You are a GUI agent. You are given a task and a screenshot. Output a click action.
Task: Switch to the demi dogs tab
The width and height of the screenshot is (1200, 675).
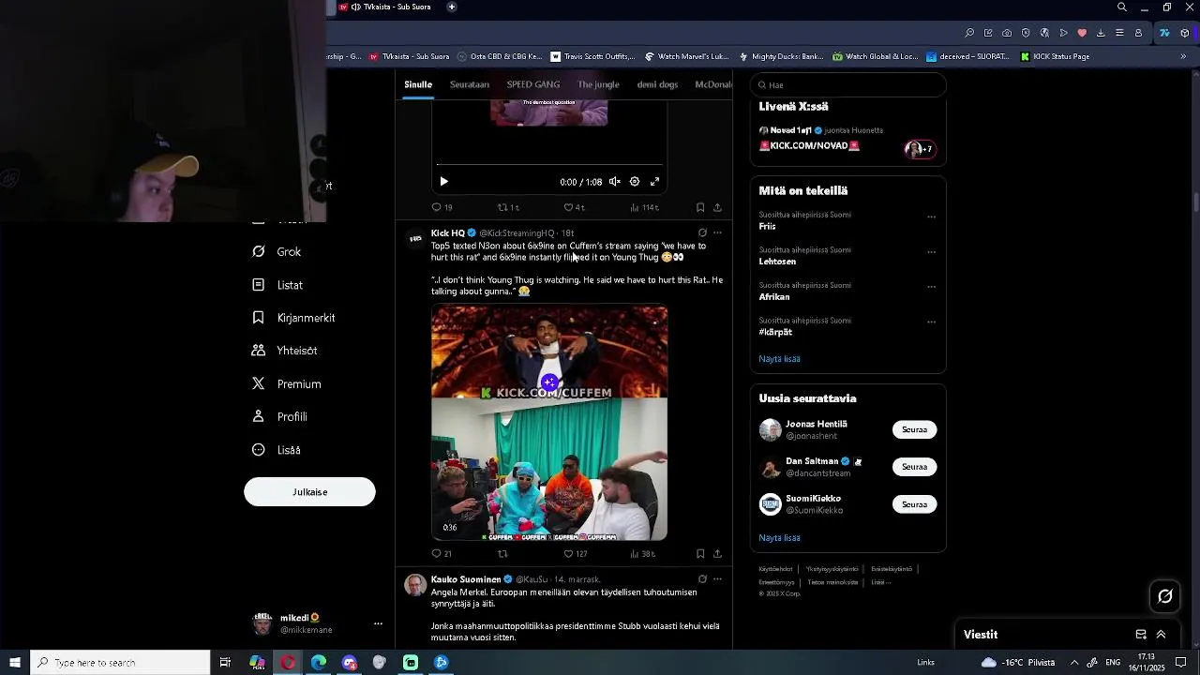click(657, 84)
